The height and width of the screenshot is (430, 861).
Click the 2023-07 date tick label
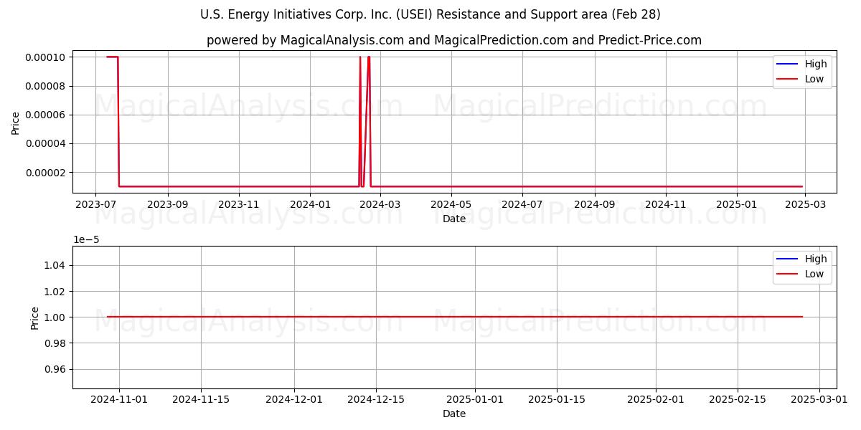95,204
